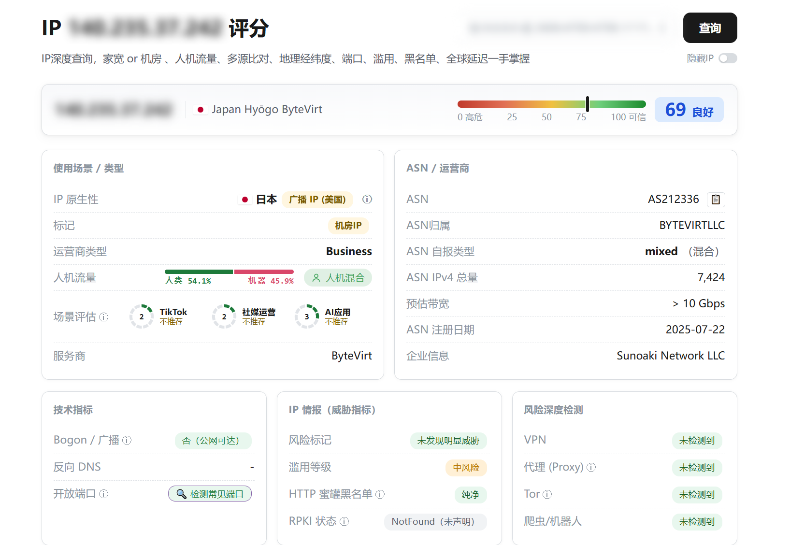This screenshot has height=545, width=790.
Task: Click the 纯净 honeypot status tag
Action: [471, 495]
